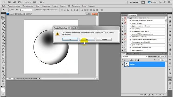Toggle dialog box for Создать контур action

125,39
